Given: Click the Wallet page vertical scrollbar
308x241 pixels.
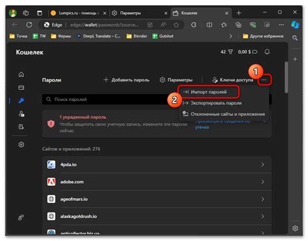Looking at the screenshot, I should 287,77.
